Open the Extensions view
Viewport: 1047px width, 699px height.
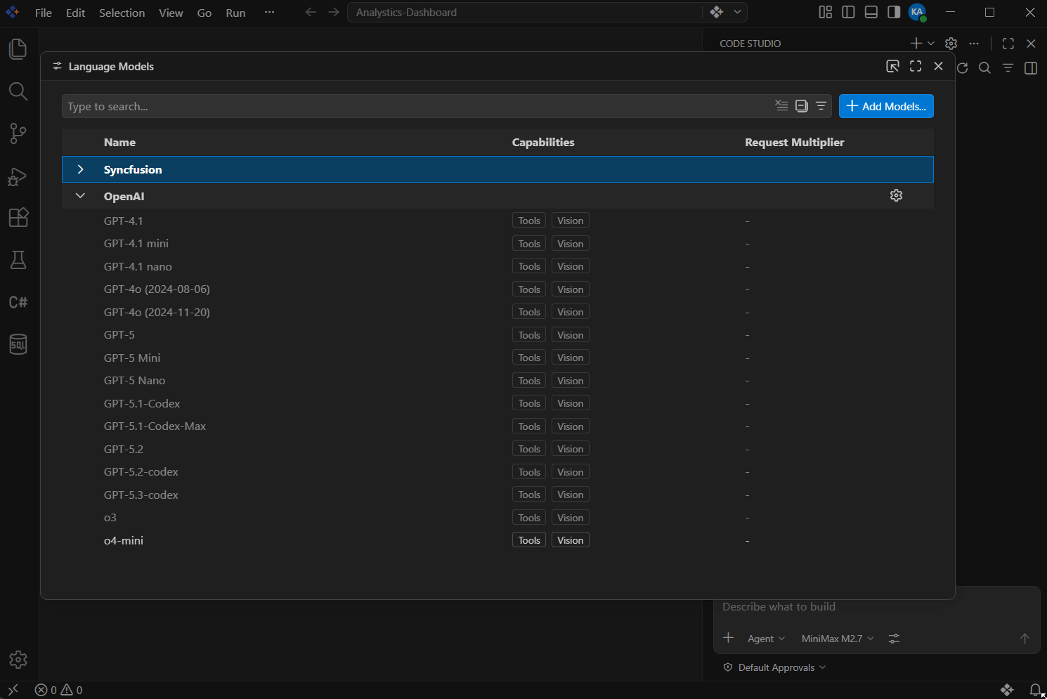click(18, 218)
